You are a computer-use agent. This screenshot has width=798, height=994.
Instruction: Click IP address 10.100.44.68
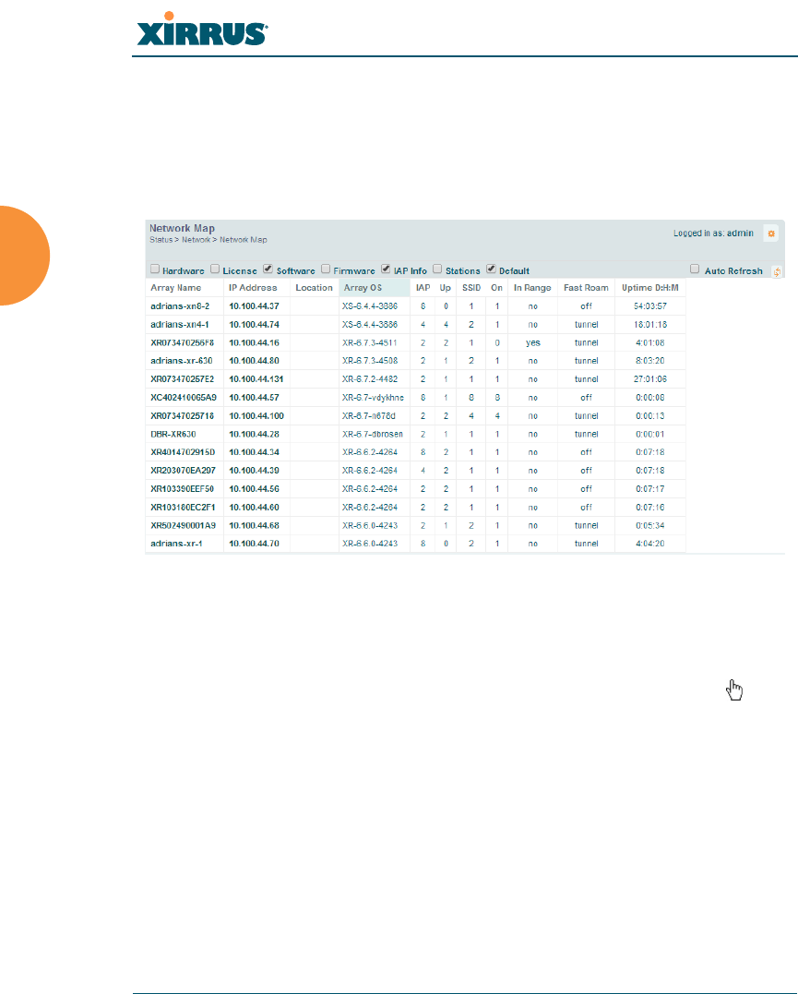pyautogui.click(x=255, y=525)
